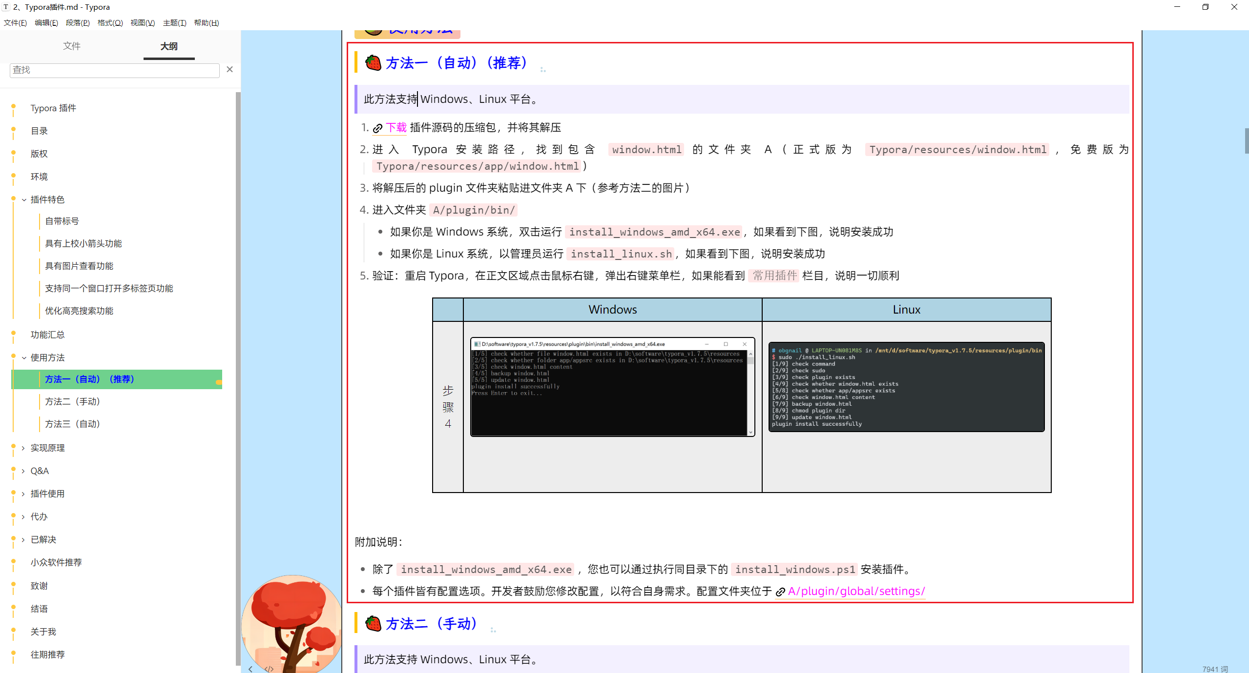Click the install_windows_amd_x64.exe code in step 4

[x=654, y=232]
